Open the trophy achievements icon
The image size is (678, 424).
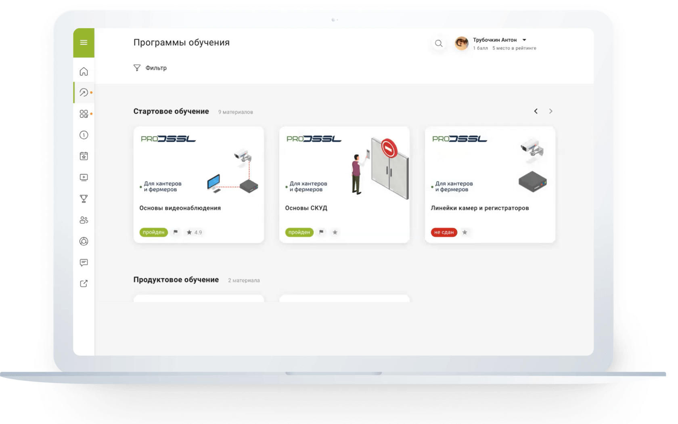click(84, 199)
